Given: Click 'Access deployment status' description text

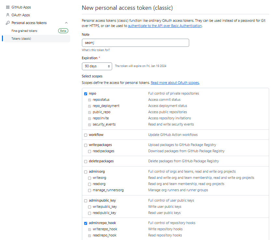Looking at the screenshot, I should (168, 106).
